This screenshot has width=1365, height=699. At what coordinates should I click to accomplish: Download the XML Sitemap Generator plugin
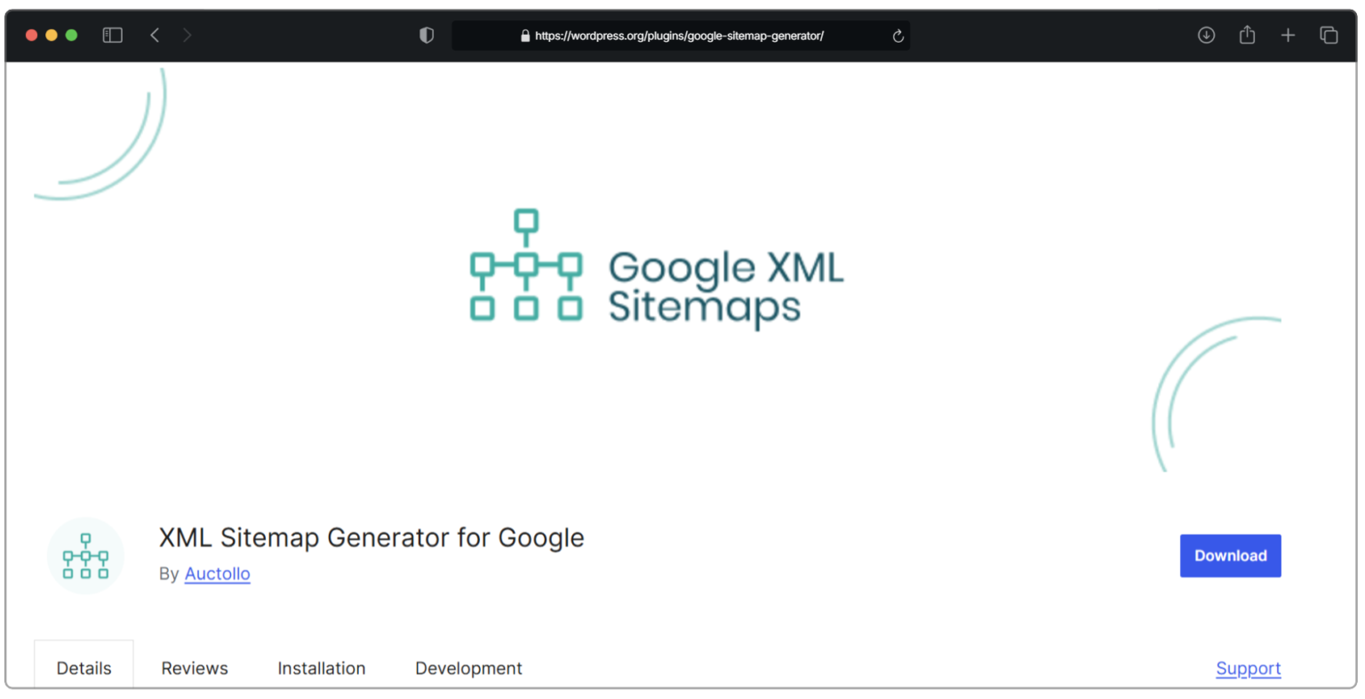coord(1230,555)
